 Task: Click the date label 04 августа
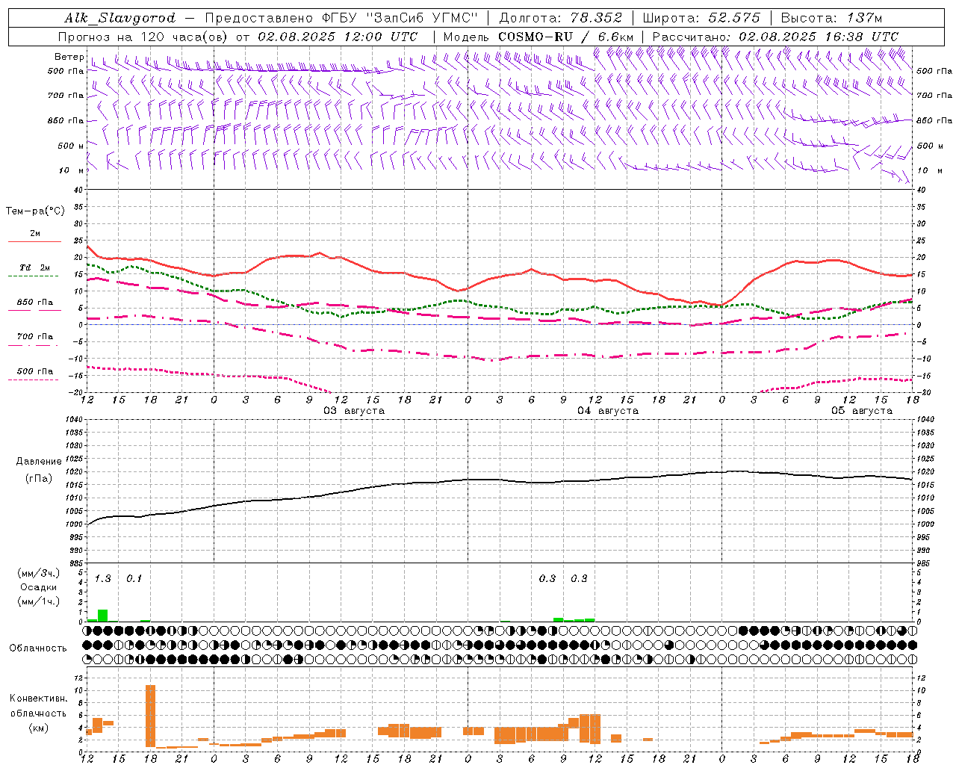pos(607,411)
